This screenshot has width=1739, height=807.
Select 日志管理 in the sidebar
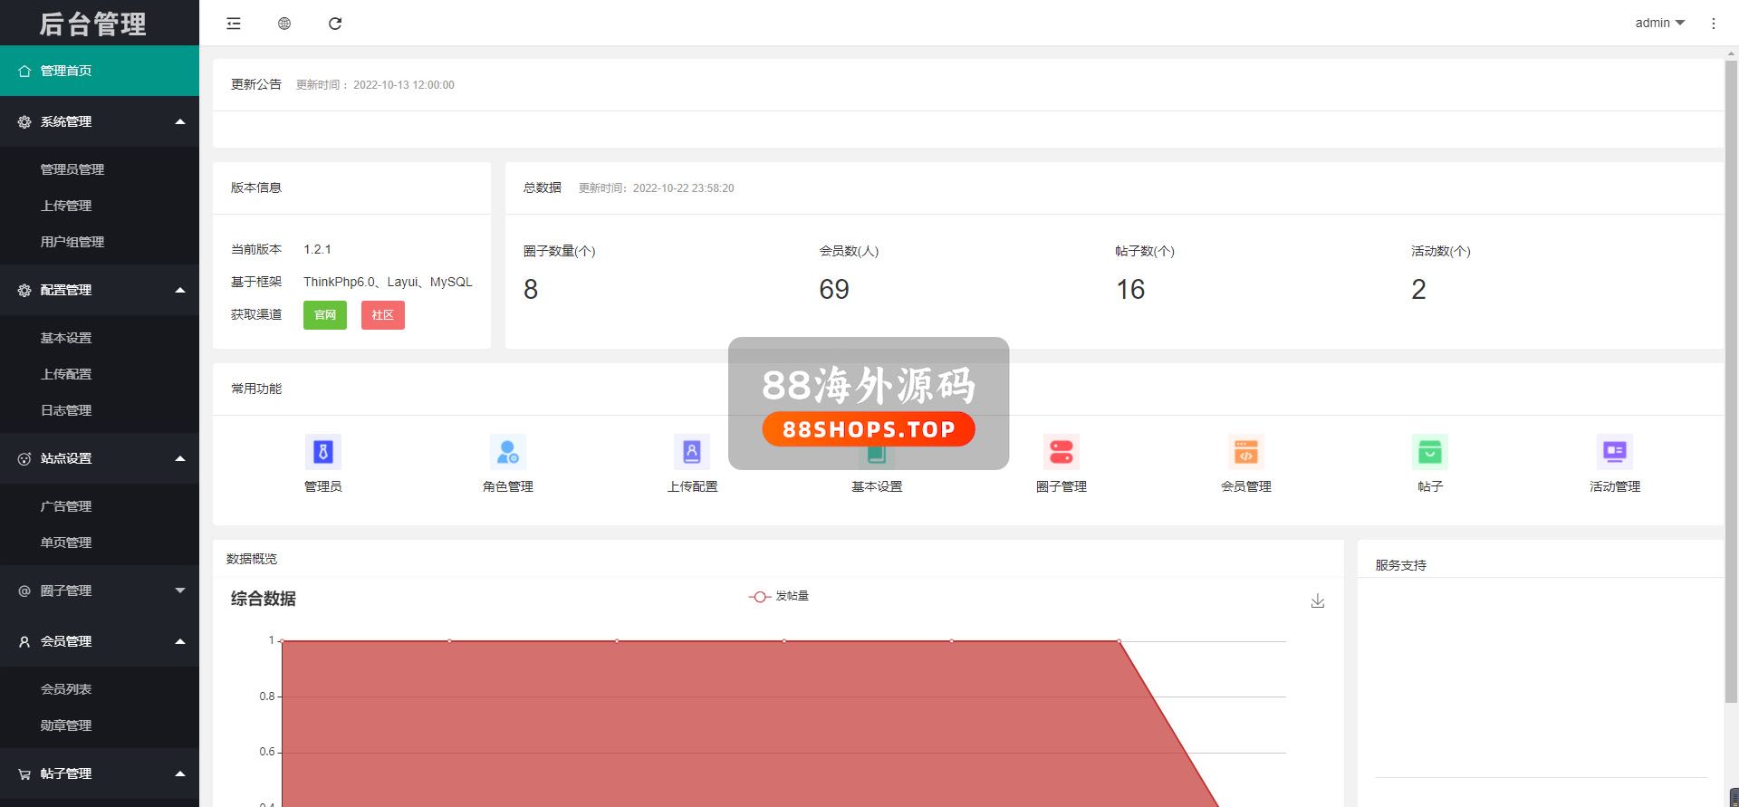pos(66,410)
